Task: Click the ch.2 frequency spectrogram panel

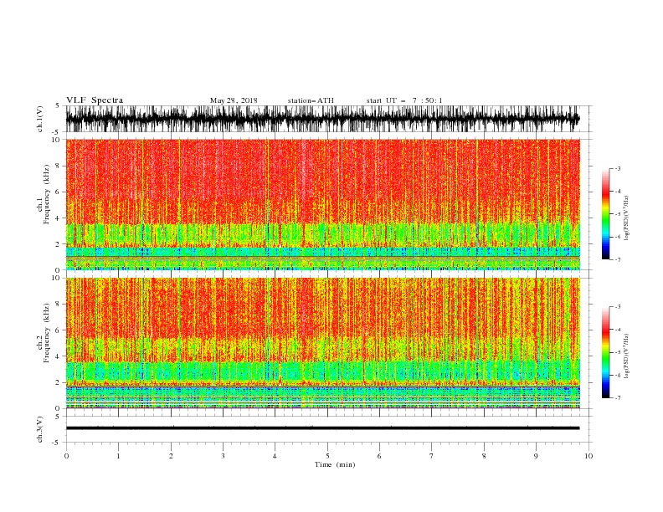Action: [x=322, y=343]
